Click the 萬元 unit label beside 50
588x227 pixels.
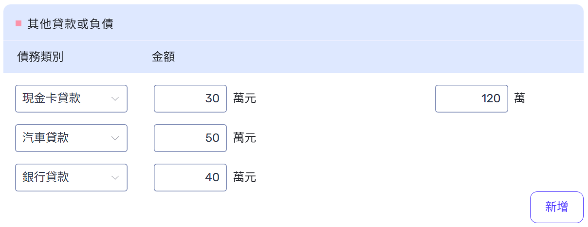click(x=244, y=138)
